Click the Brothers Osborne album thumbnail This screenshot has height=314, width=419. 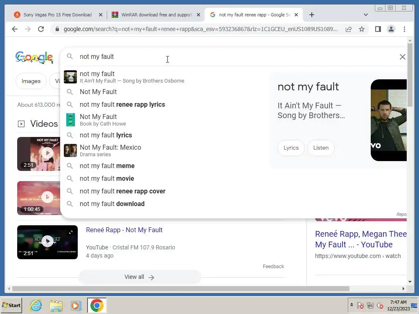pyautogui.click(x=70, y=77)
